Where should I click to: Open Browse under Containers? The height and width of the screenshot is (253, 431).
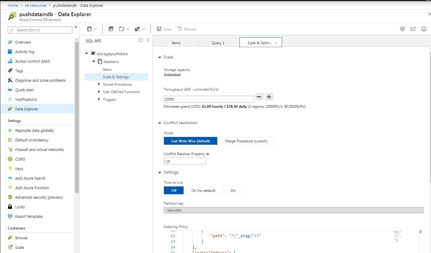pos(21,238)
